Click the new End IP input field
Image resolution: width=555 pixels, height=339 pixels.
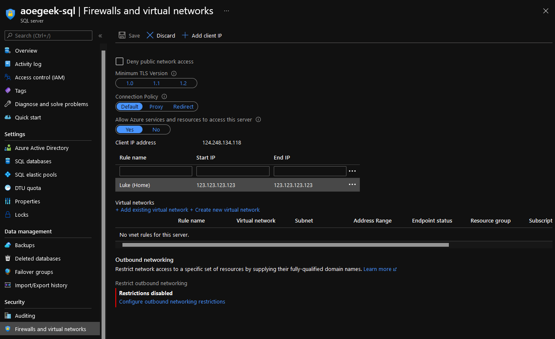pyautogui.click(x=310, y=171)
